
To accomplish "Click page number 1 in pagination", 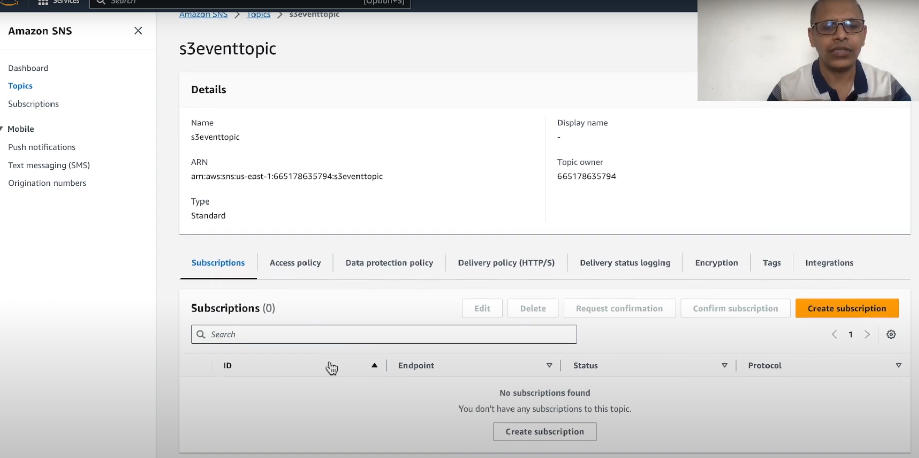I will point(851,334).
